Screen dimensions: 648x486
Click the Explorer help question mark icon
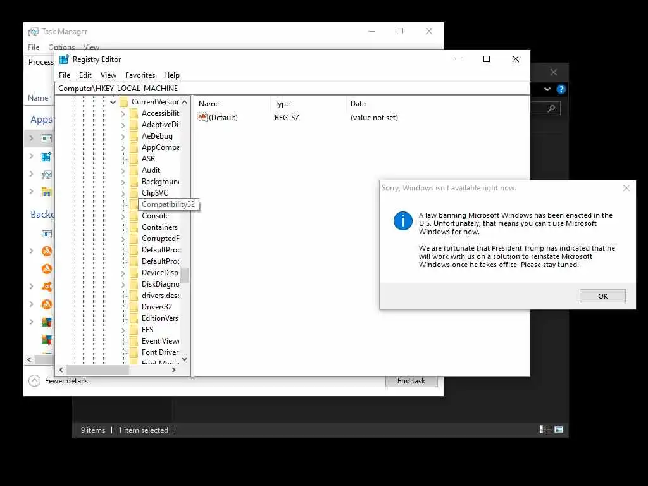[x=561, y=89]
